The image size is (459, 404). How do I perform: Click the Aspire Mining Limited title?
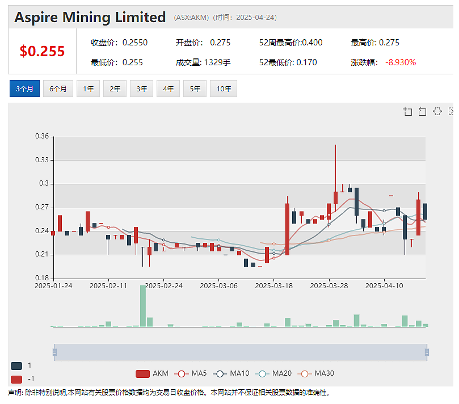point(90,17)
